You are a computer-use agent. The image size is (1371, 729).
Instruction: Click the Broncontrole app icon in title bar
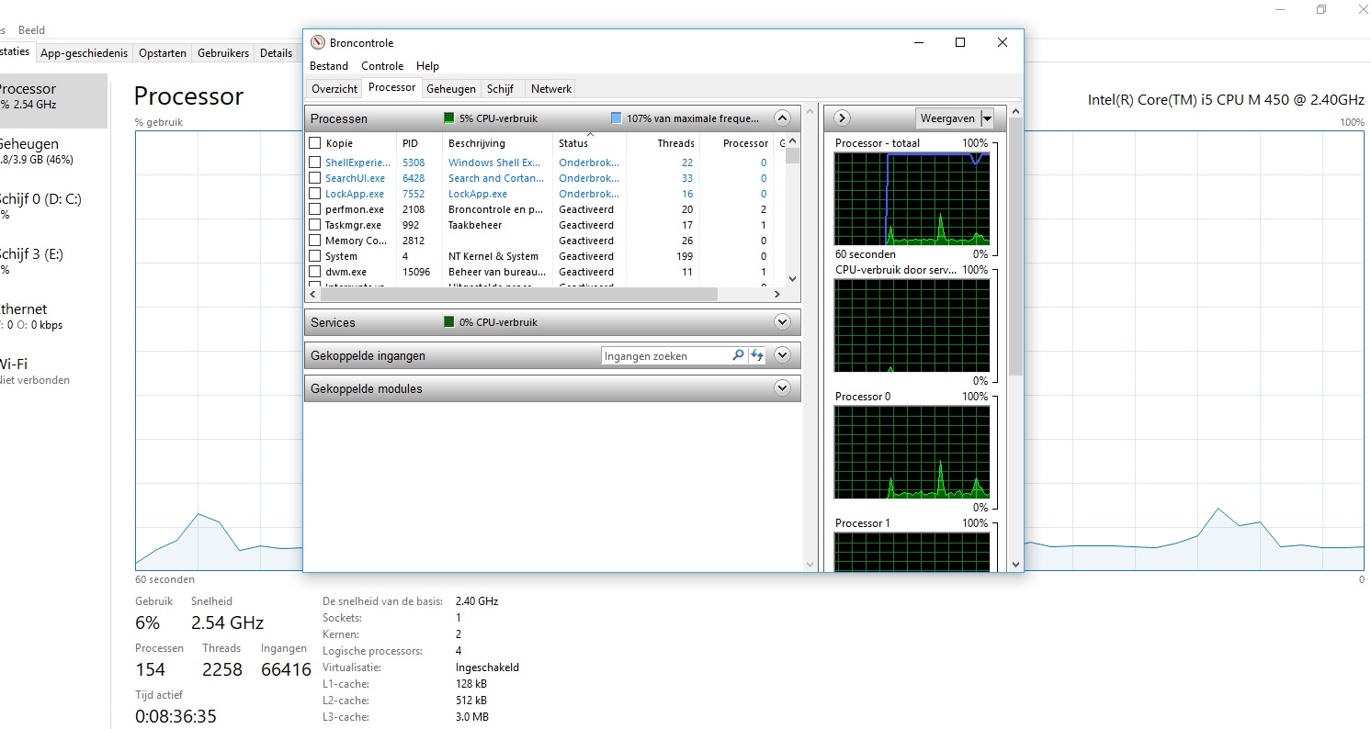click(318, 43)
